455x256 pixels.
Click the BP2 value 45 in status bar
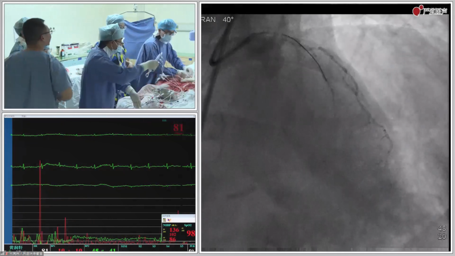[95, 251]
